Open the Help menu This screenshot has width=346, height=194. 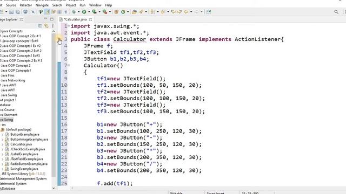click(x=108, y=5)
